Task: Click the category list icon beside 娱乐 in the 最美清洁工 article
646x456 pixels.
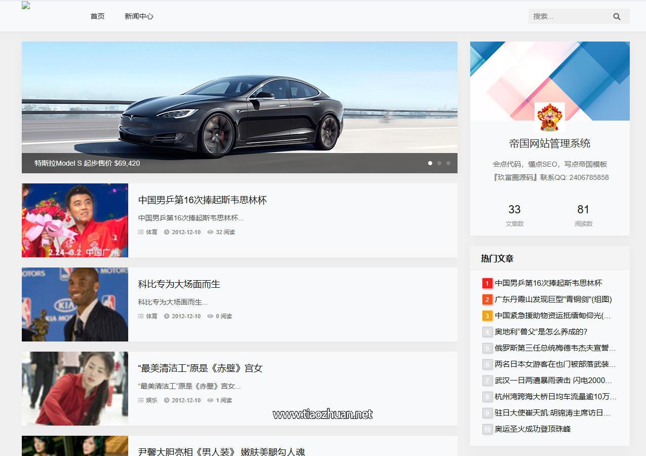Action: click(141, 400)
